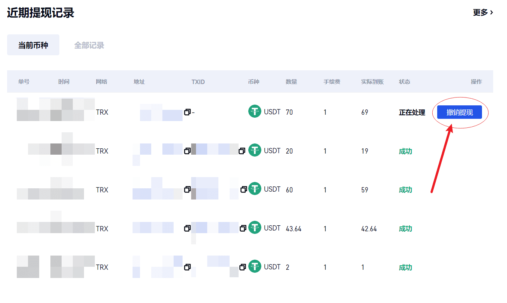
Task: Click the 实际到账 column header
Action: point(373,81)
